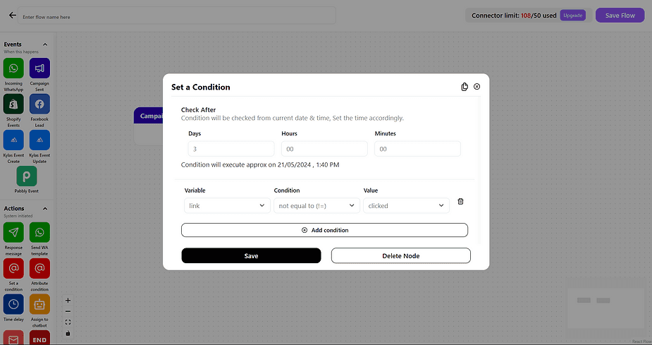Toggle canvas interactivity lock icon

click(x=68, y=333)
